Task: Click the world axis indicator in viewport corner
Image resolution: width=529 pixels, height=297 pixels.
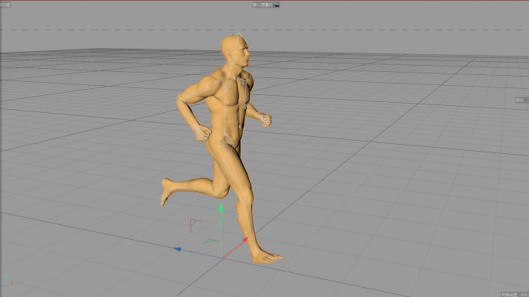Action: [8, 282]
